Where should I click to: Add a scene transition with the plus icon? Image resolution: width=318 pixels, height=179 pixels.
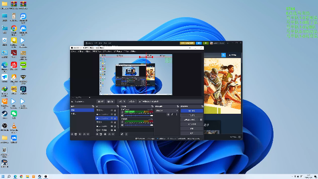[168, 115]
